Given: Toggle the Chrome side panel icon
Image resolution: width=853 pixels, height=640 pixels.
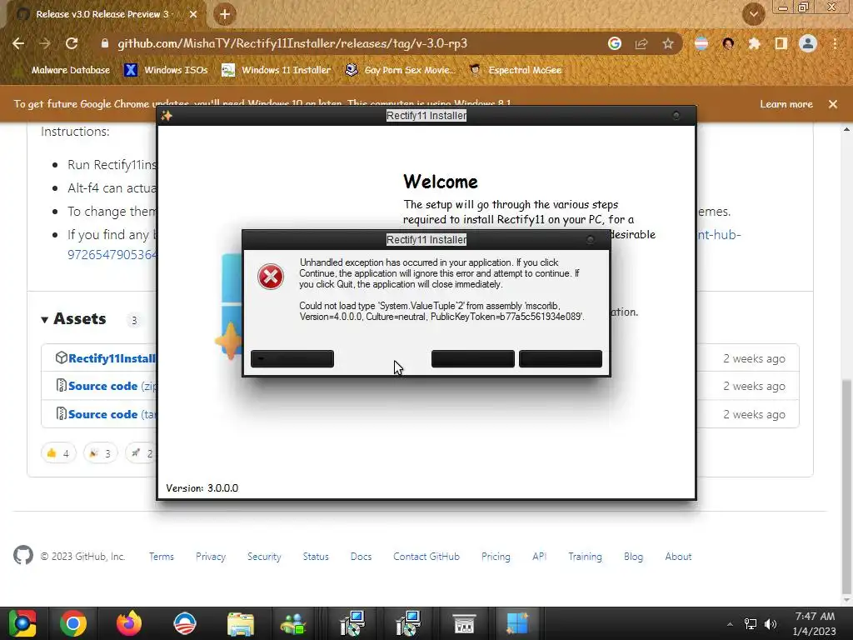Looking at the screenshot, I should 781,43.
